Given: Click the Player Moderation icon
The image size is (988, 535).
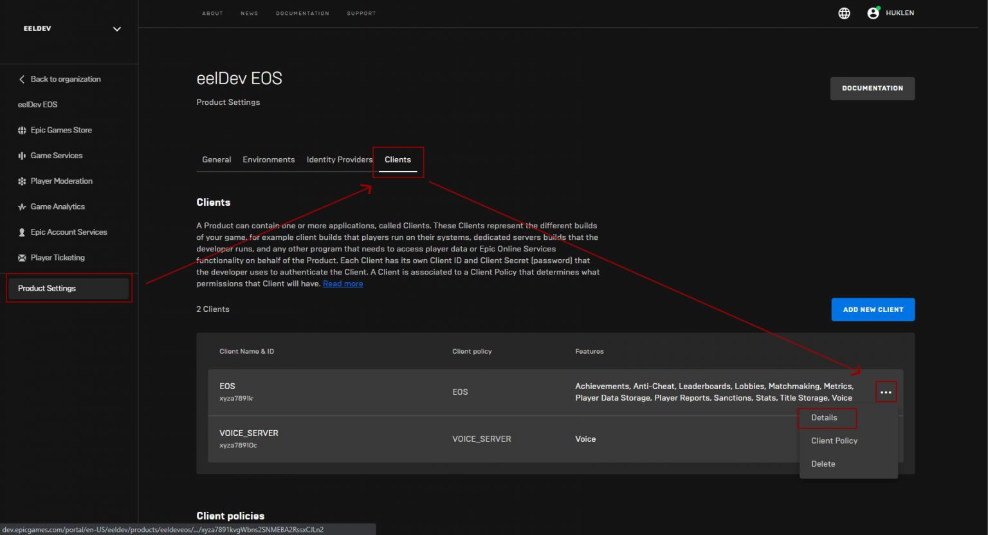Looking at the screenshot, I should pos(22,181).
